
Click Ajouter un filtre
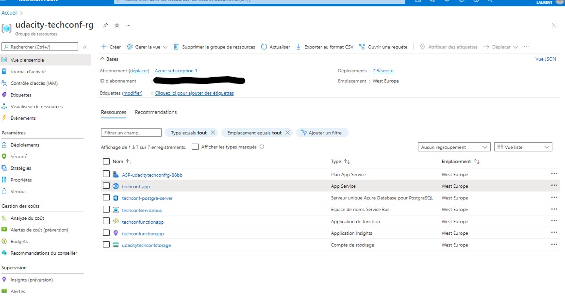click(x=321, y=132)
